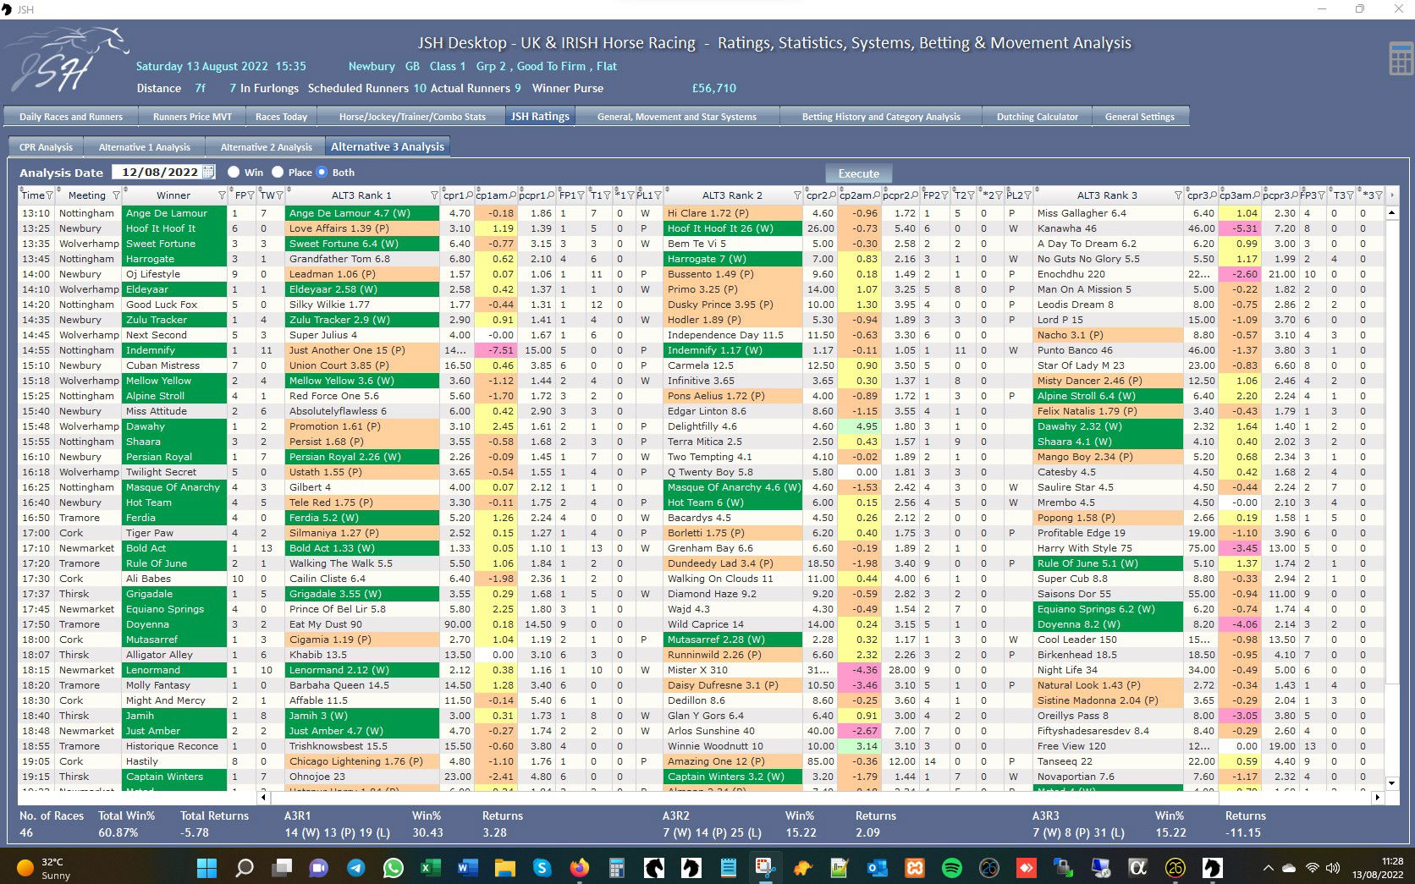The width and height of the screenshot is (1415, 884).
Task: Open the system tray hidden icons chevron
Action: tap(1268, 867)
